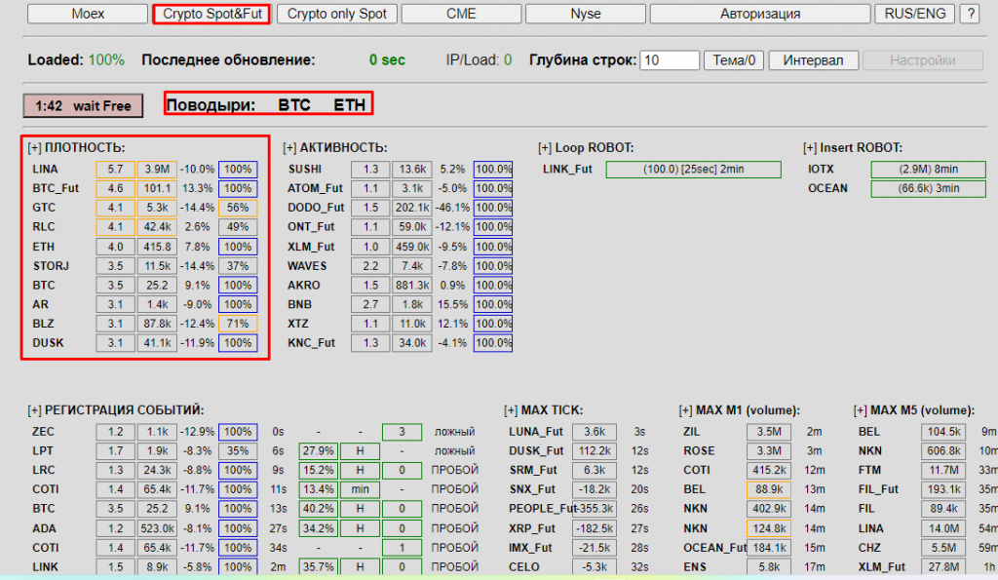Click the IOTX (2.9M) 8min bar

pos(928,170)
